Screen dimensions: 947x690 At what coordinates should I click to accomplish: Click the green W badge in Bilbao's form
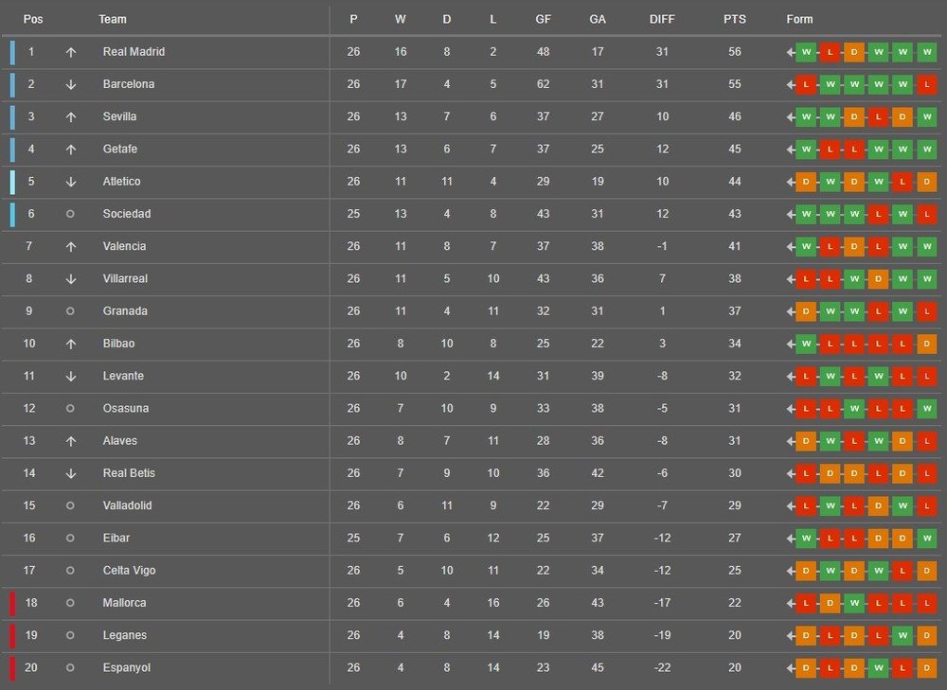tap(806, 344)
